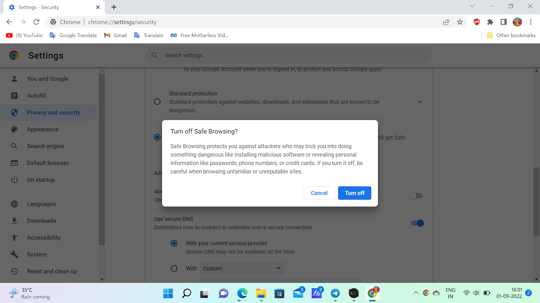Viewport: 540px width, 303px height.
Task: Open the Mail app with 5 unread
Action: (x=298, y=293)
